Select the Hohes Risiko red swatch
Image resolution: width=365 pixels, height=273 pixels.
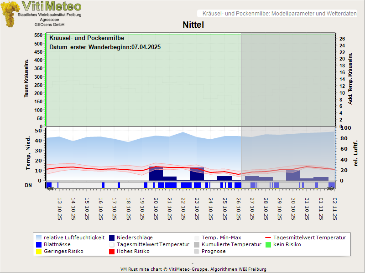pyautogui.click(x=112, y=251)
